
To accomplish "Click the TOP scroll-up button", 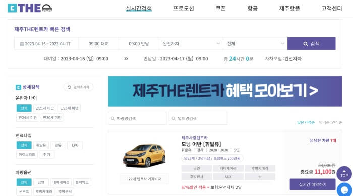I will [x=344, y=174].
